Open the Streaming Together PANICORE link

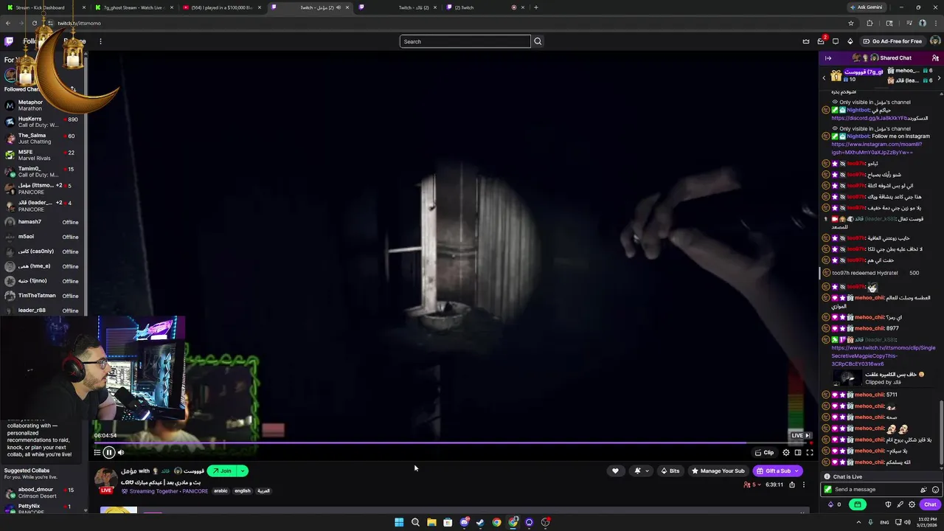click(x=168, y=490)
